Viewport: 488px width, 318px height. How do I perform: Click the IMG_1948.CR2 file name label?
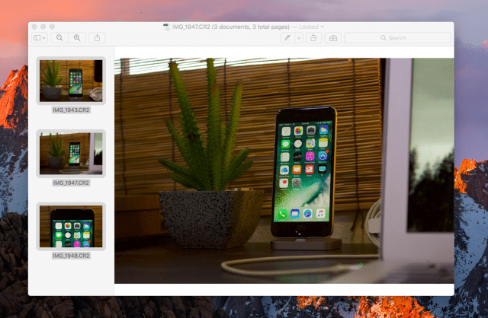pyautogui.click(x=71, y=256)
